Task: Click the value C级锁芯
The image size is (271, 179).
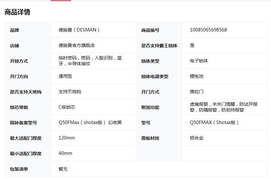Action: coord(67,107)
